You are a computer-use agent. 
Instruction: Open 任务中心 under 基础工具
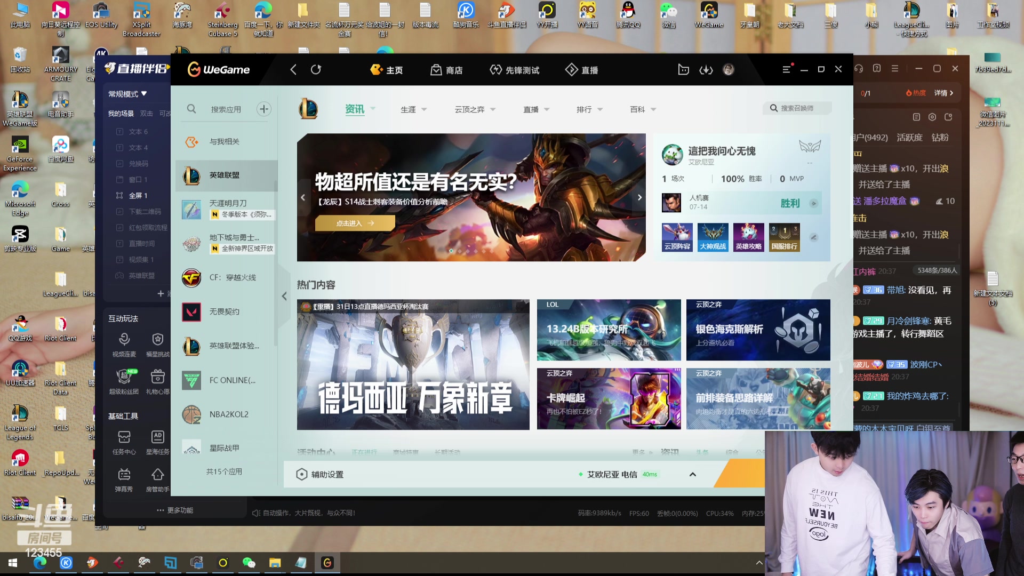point(124,442)
